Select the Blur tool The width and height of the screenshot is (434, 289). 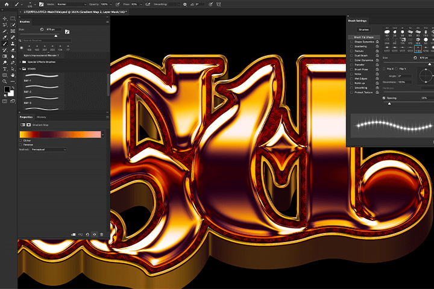pyautogui.click(x=13, y=57)
